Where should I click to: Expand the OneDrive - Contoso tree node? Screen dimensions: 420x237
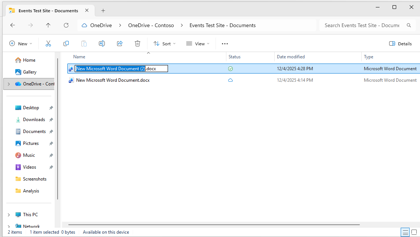point(9,84)
